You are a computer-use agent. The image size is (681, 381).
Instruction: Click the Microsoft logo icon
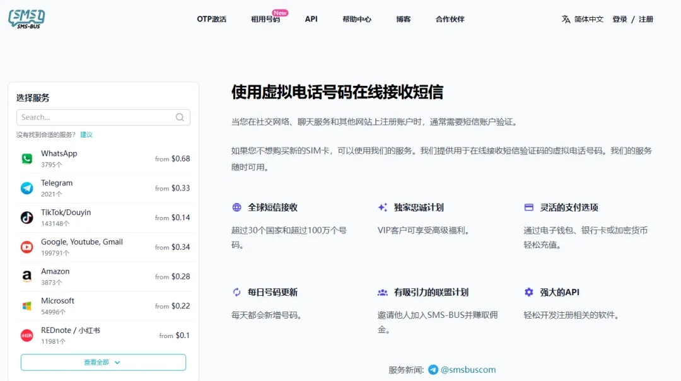[26, 306]
